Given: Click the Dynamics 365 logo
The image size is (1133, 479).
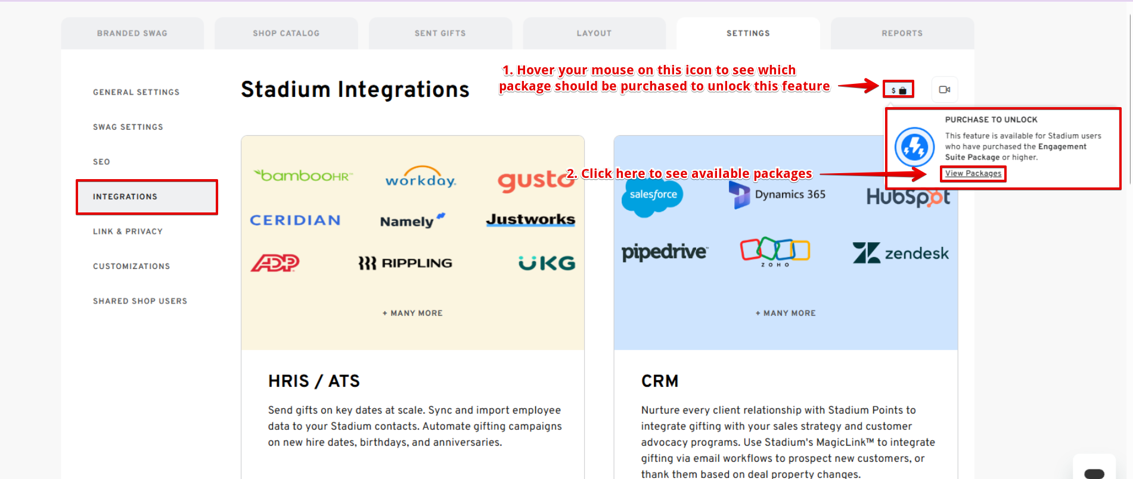Looking at the screenshot, I should tap(777, 195).
